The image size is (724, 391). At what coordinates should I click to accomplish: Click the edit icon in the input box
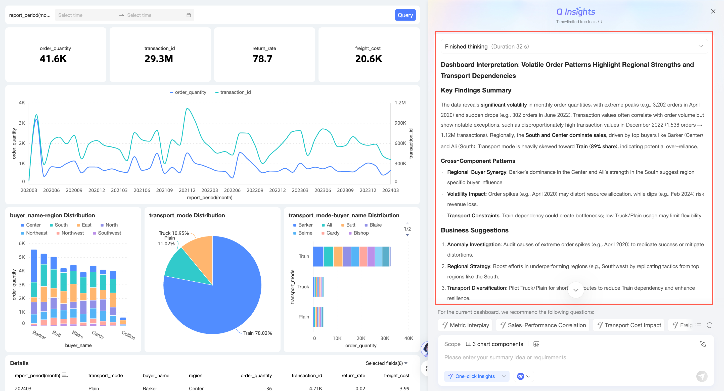[x=702, y=344]
